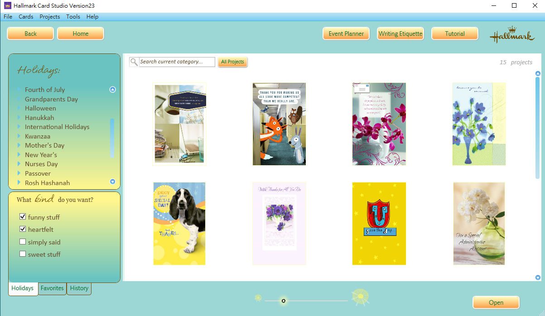Click the thumbnail size slider knob
The image size is (545, 316).
click(x=283, y=301)
